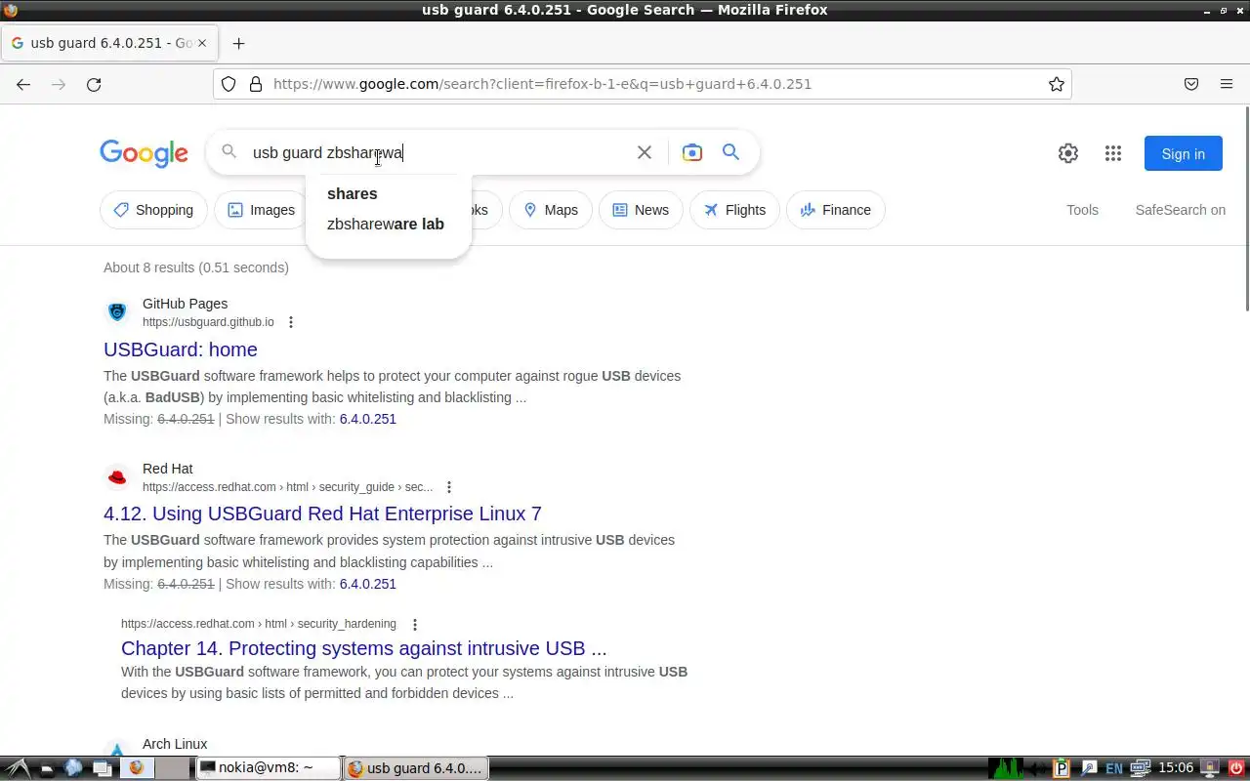Image resolution: width=1250 pixels, height=781 pixels.
Task: Toggle SafeSearch on setting
Action: 1180,210
